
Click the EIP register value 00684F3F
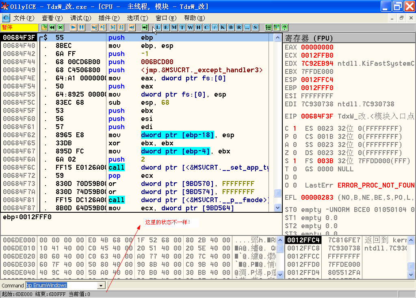(317, 117)
